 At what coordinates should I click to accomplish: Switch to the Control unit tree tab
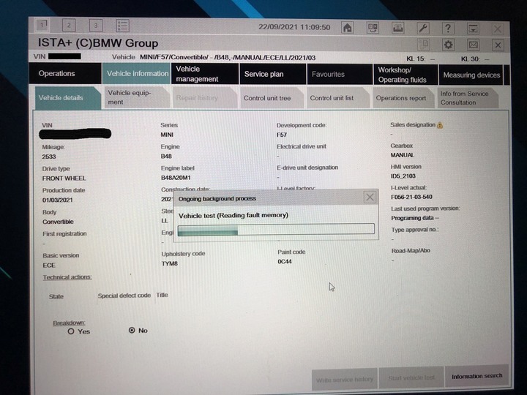coord(272,98)
